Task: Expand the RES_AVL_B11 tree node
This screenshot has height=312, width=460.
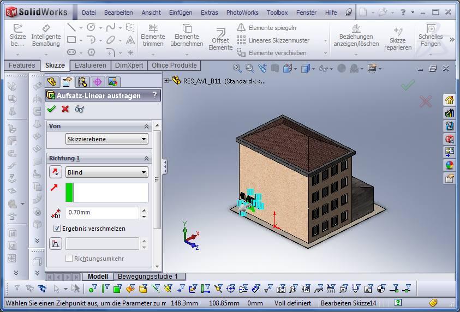Action: [x=166, y=80]
